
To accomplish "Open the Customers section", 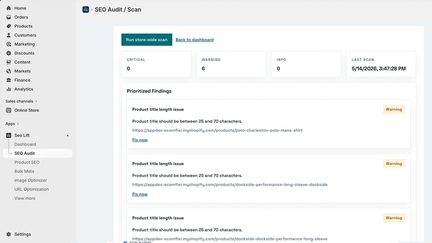I will [x=25, y=35].
